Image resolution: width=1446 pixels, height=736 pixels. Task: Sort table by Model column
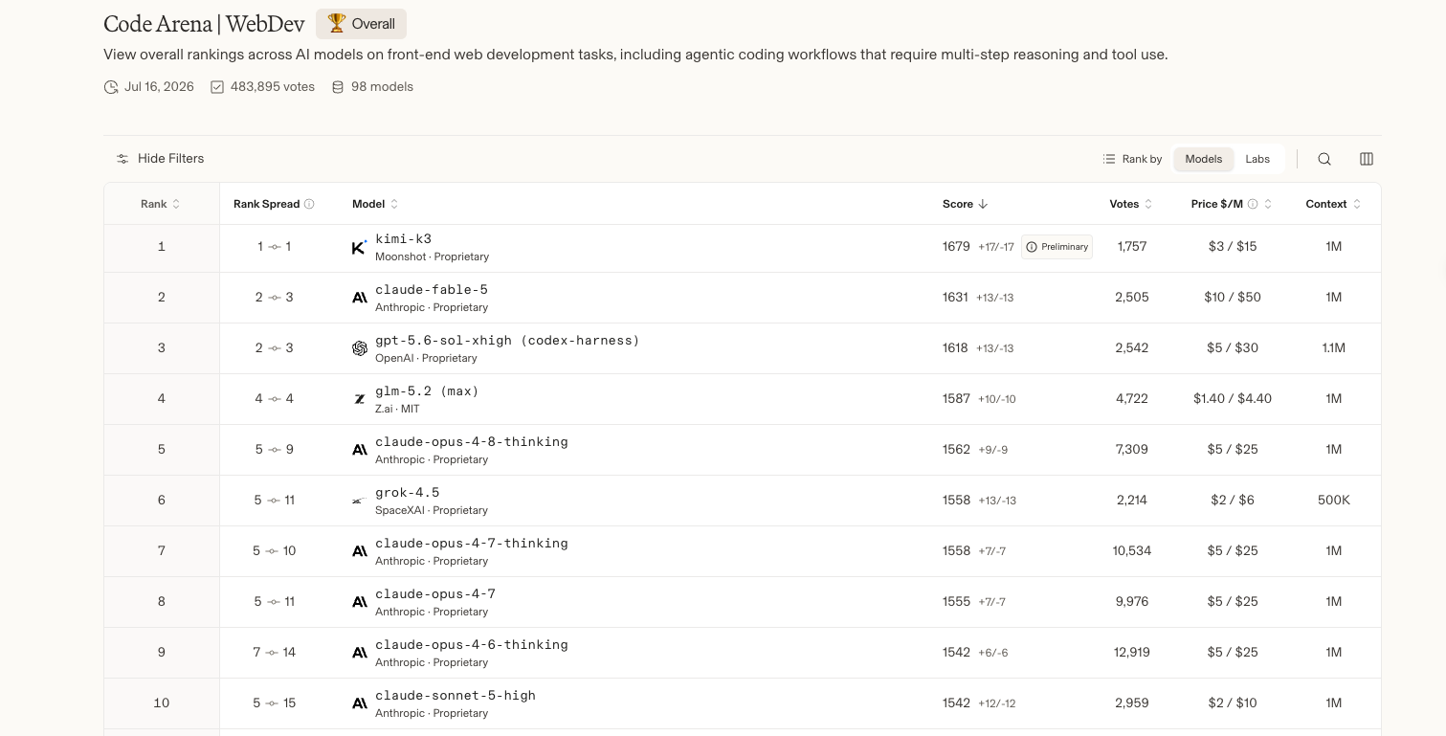[375, 204]
